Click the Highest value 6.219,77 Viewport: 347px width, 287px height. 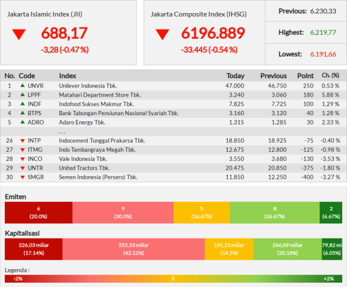(323, 33)
